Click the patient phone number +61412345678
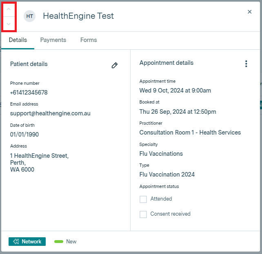The height and width of the screenshot is (254, 262). (x=29, y=93)
